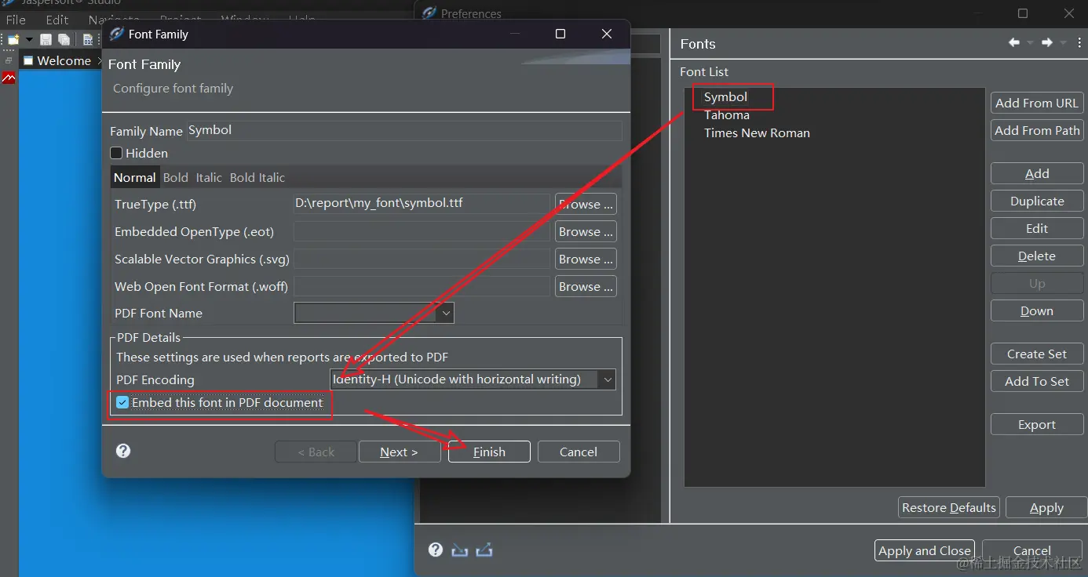
Task: Click the TrueType (.ttf) path field
Action: [x=422, y=204]
